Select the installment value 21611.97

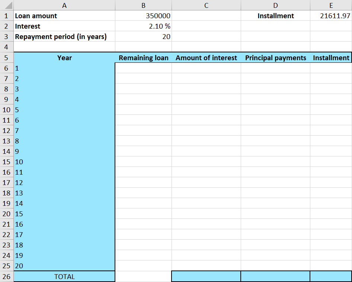[331, 16]
